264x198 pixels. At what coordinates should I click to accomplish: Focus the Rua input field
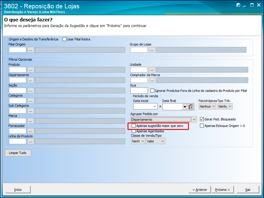point(139,90)
